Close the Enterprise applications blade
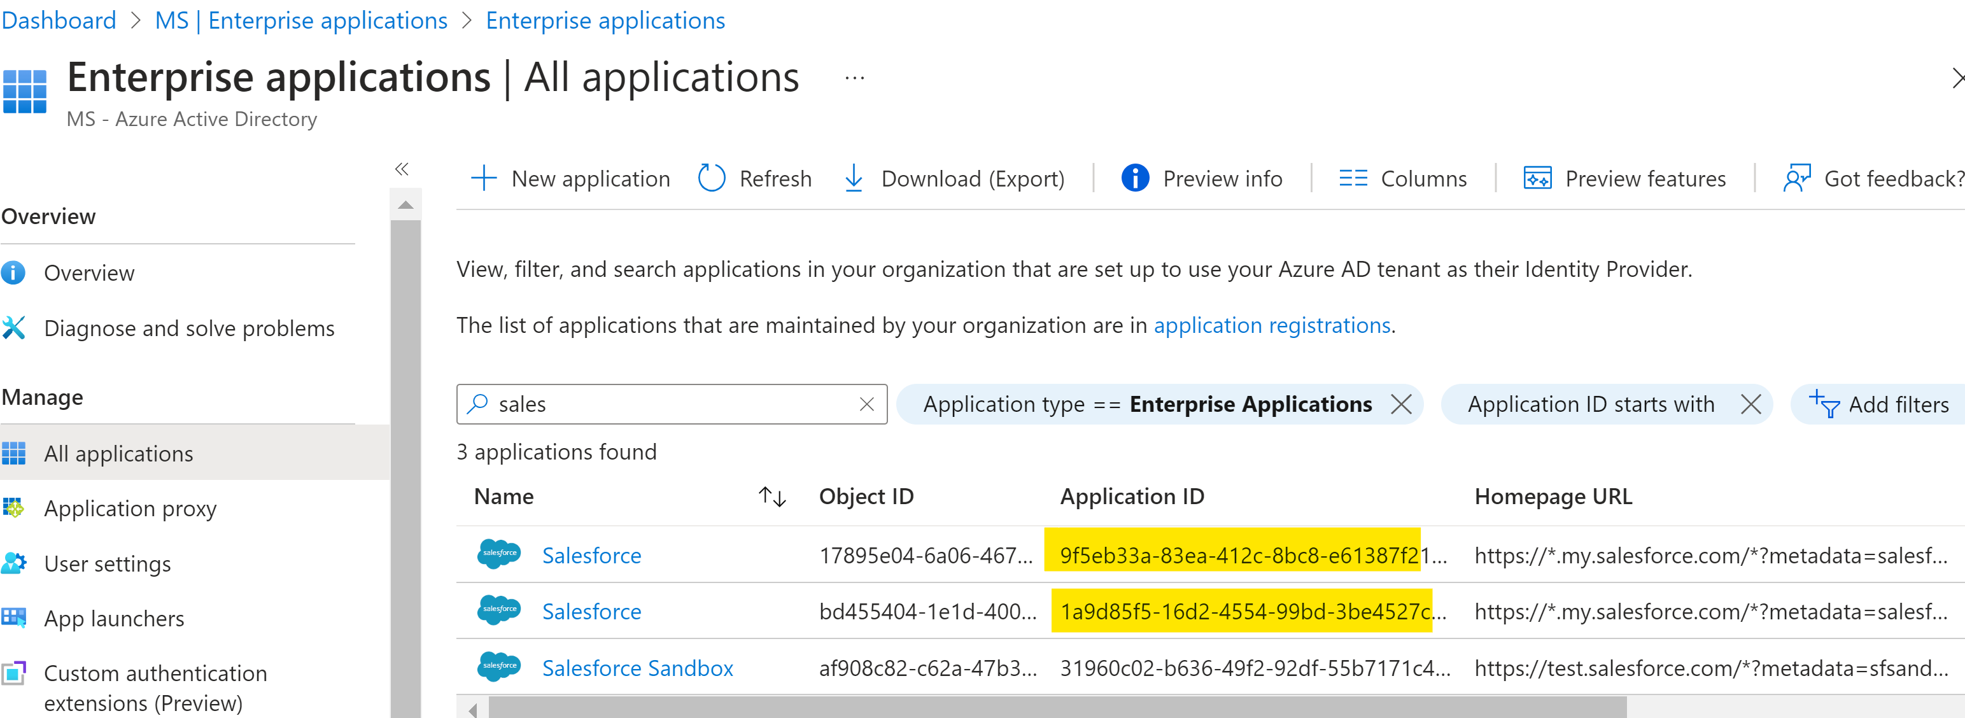The width and height of the screenshot is (1965, 718). [x=1957, y=78]
